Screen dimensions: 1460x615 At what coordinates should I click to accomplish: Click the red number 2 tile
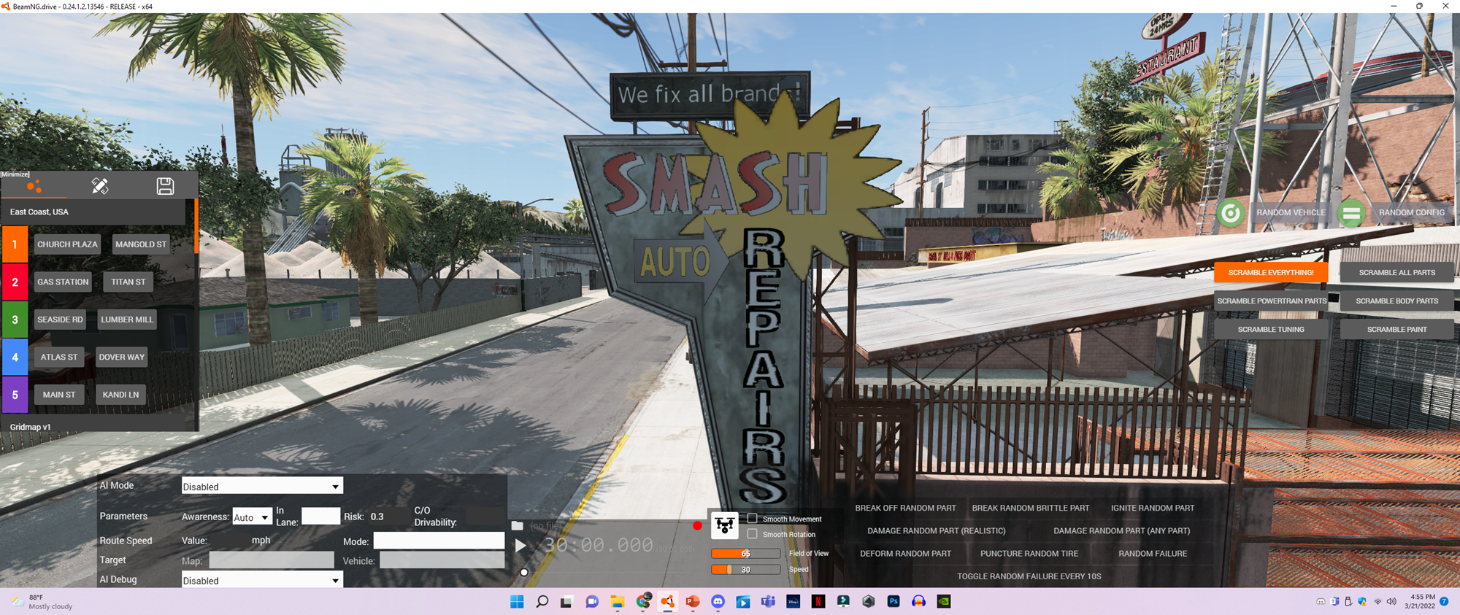[15, 282]
